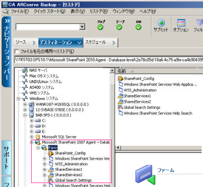Sort by the 名前 column header
Viewport: 203px width, 187px height.
tap(122, 71)
